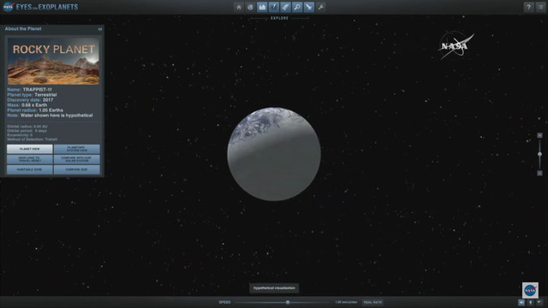Open the wrench settings icon

point(321,7)
